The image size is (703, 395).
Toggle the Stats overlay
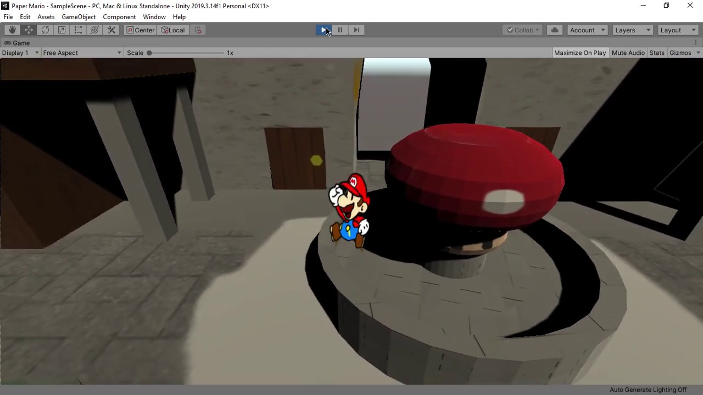(x=657, y=53)
